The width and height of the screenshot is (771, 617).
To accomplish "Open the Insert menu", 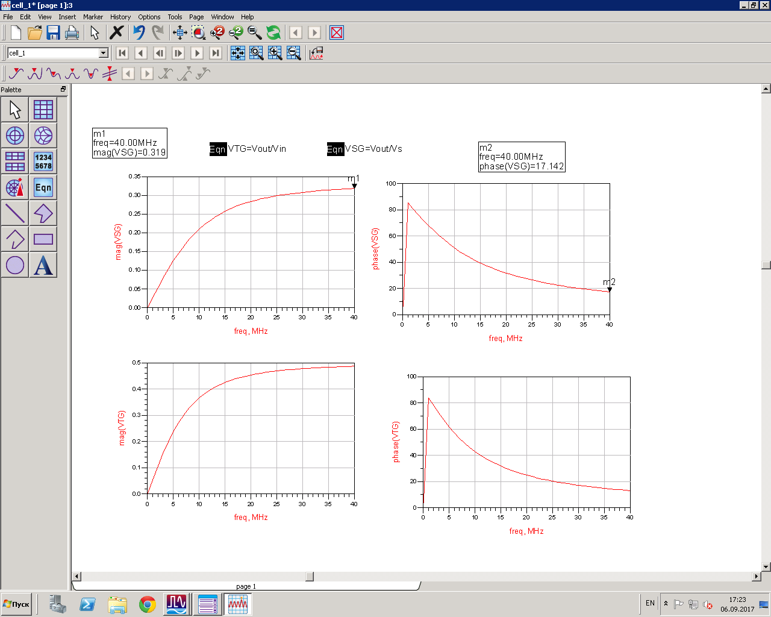I will coord(67,17).
